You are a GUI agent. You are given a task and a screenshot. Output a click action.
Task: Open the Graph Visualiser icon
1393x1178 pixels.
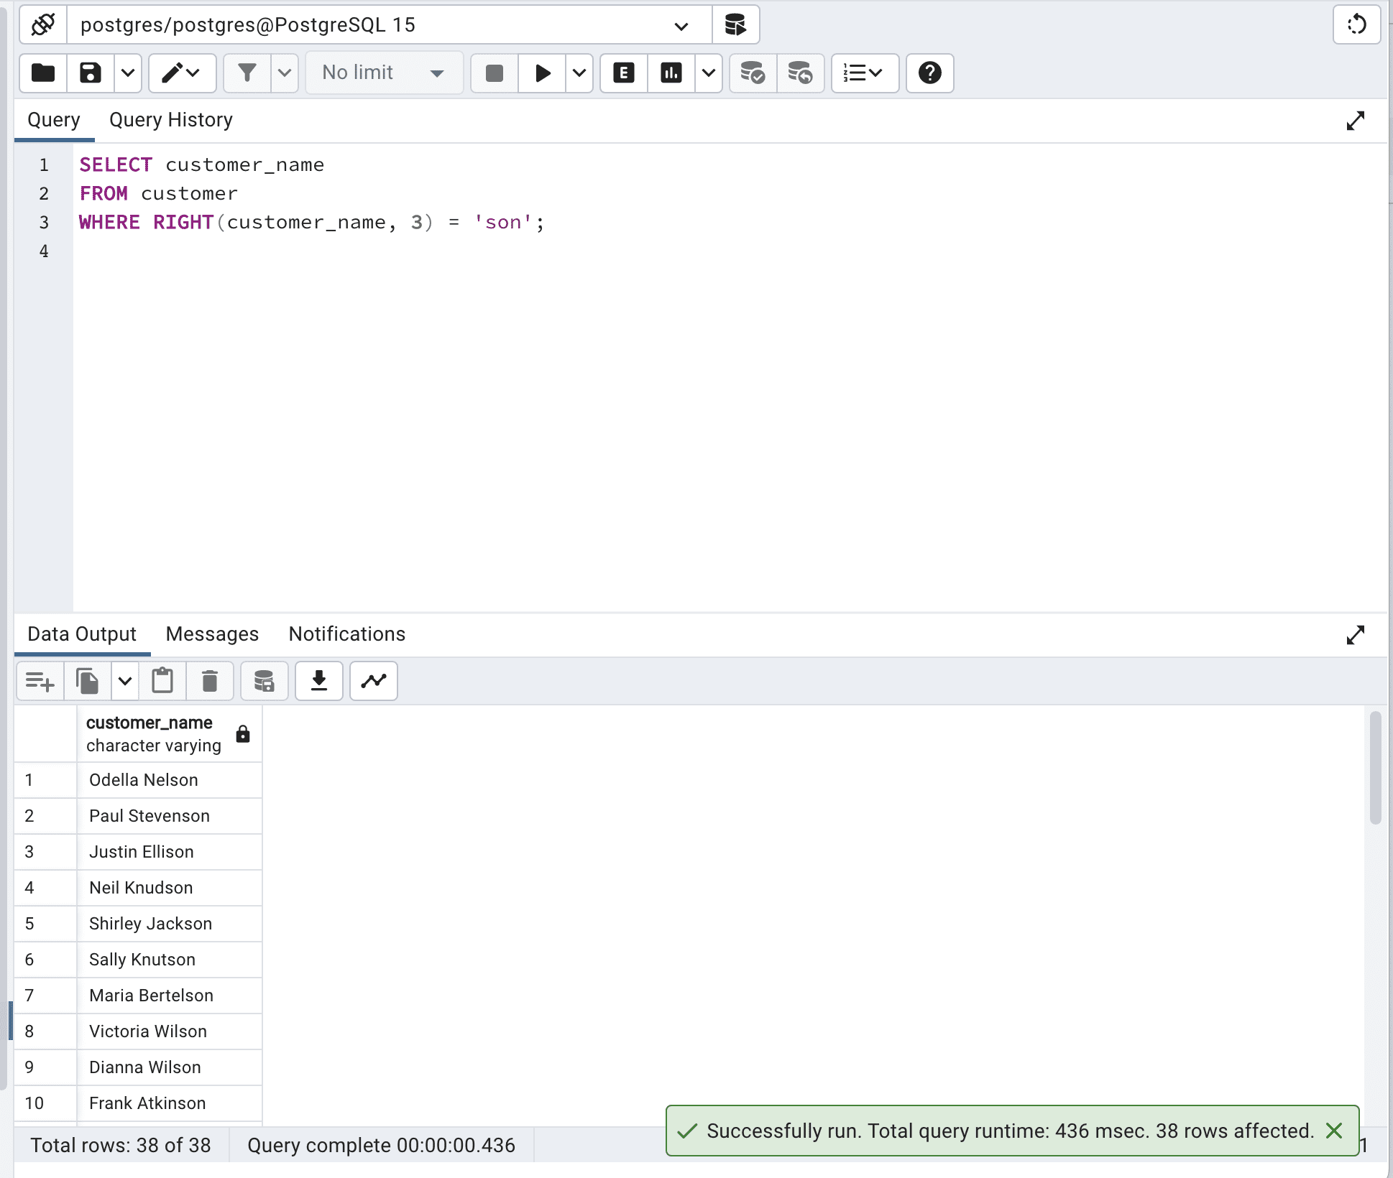374,680
